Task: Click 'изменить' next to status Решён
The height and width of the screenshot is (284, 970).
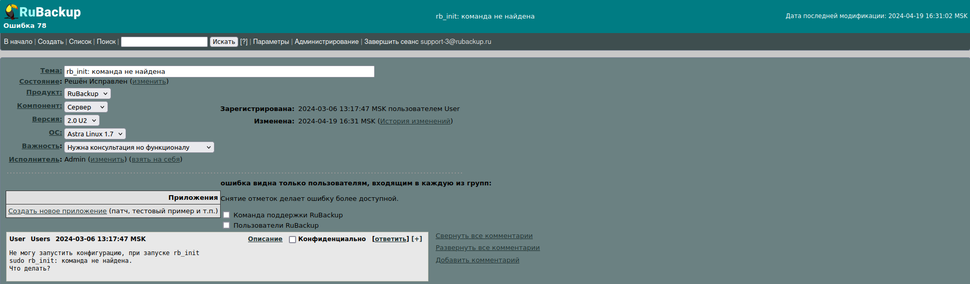Action: (149, 82)
